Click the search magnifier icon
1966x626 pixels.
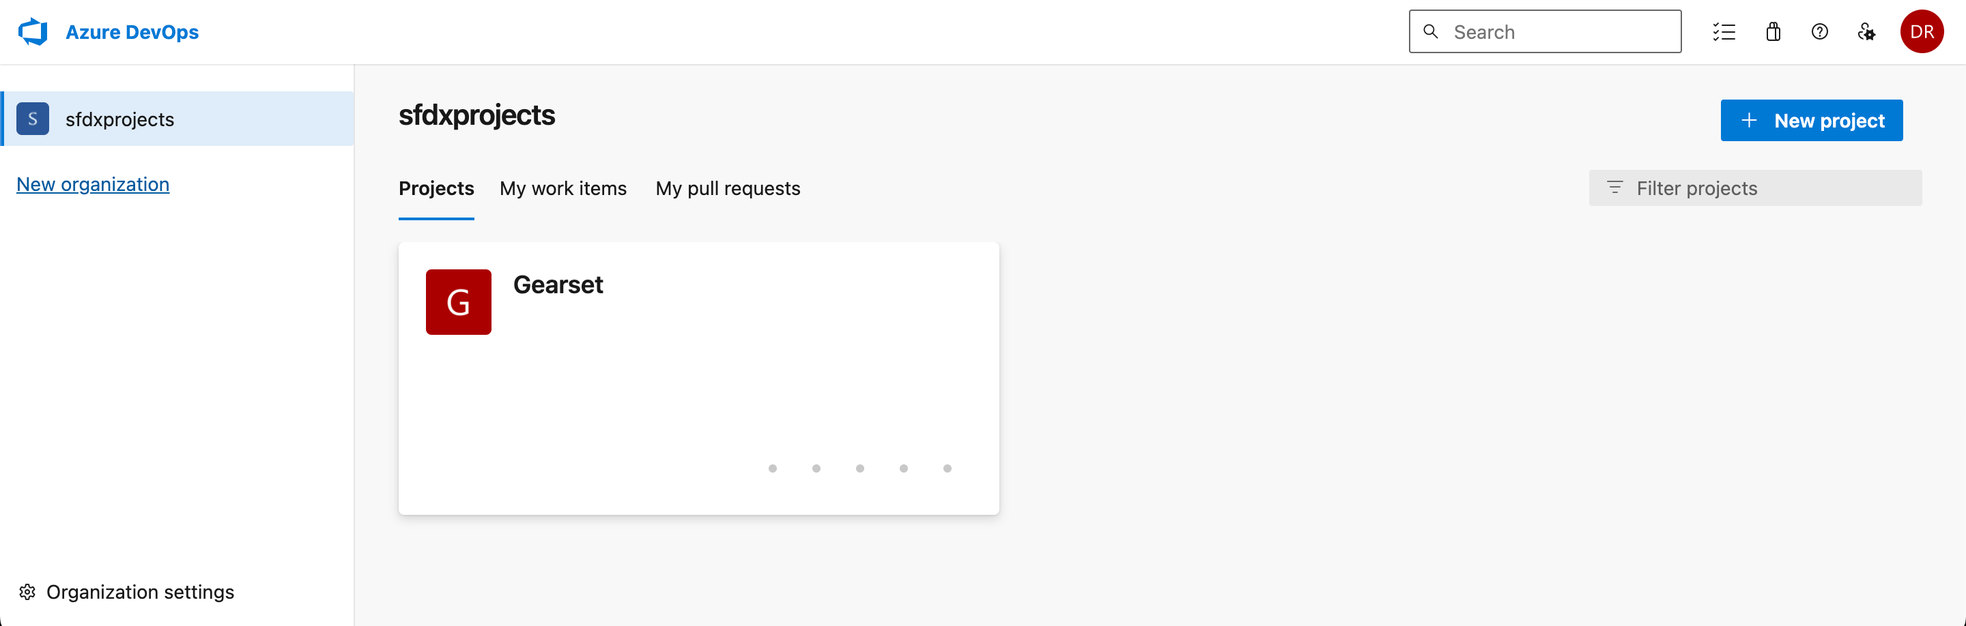1431,32
